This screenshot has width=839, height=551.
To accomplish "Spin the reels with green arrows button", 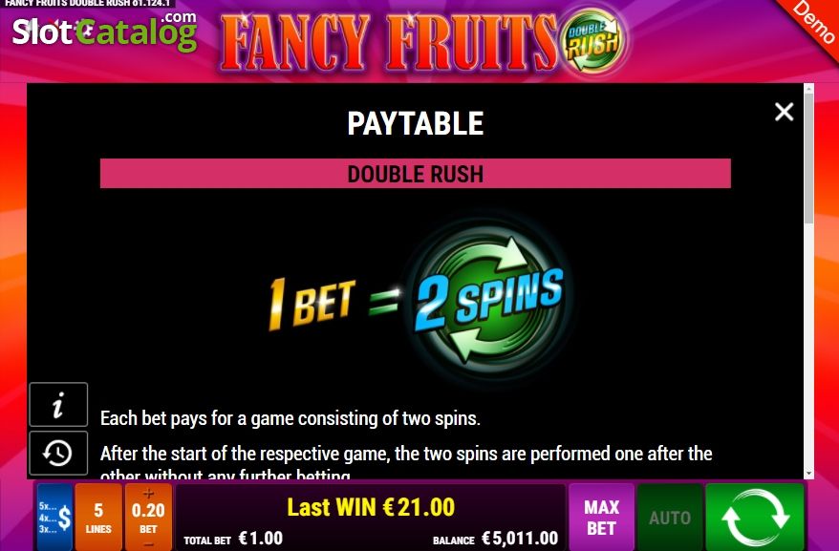I will coord(755,517).
